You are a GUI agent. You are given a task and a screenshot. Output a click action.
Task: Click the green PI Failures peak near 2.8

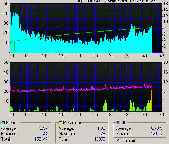coord(105,105)
